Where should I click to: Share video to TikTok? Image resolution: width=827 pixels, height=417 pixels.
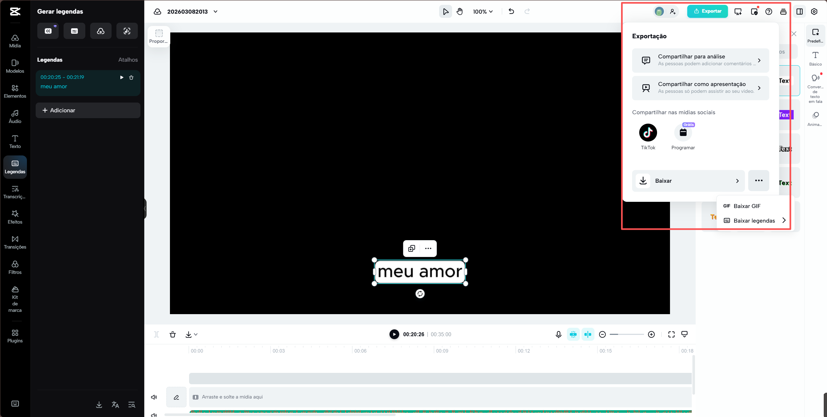coord(648,133)
